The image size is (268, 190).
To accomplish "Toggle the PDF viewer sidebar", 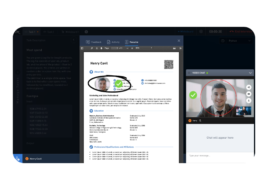I will pos(82,49).
